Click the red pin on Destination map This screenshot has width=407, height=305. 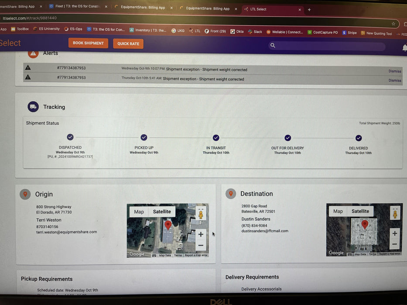[x=365, y=224]
